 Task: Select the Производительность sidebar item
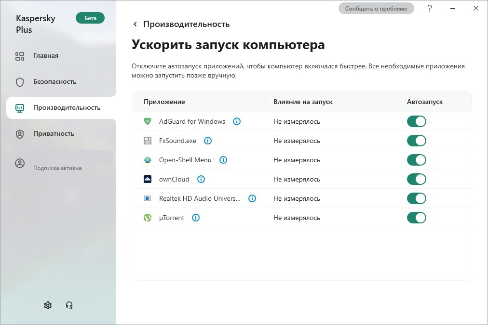tap(61, 108)
